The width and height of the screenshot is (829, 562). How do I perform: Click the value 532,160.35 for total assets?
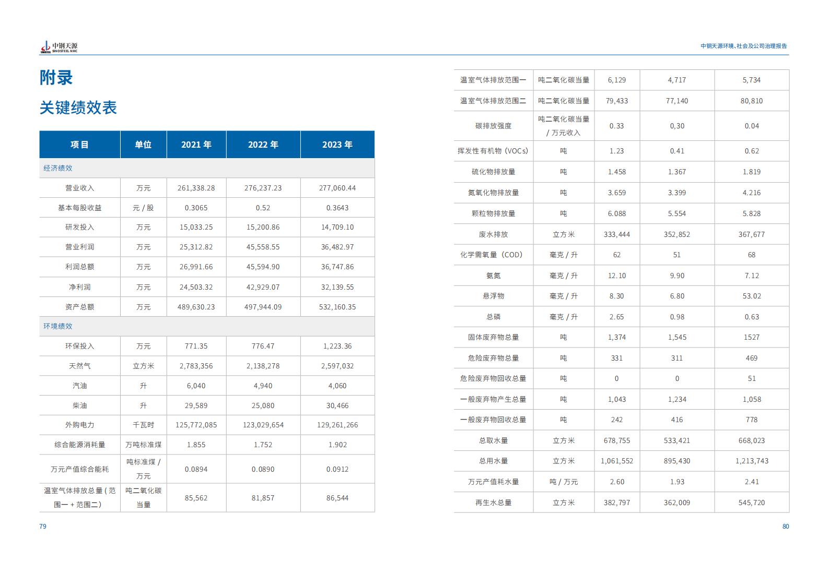tap(337, 307)
